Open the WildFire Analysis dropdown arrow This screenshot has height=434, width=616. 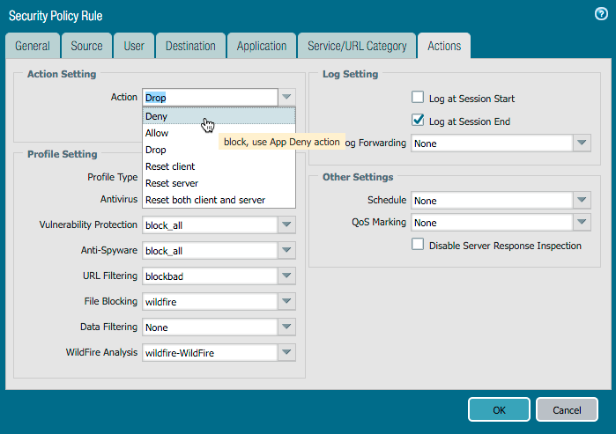click(x=286, y=353)
